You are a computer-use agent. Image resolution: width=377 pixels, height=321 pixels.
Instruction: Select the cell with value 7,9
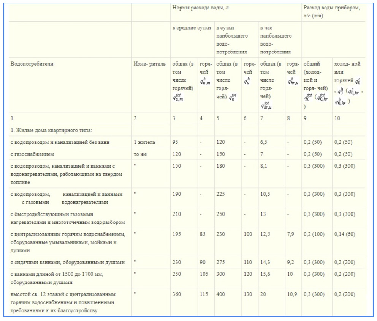[x=291, y=234]
